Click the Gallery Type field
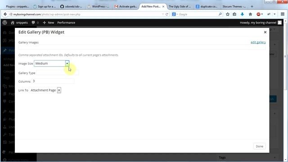The image size is (288, 162). pyautogui.click(x=58, y=73)
